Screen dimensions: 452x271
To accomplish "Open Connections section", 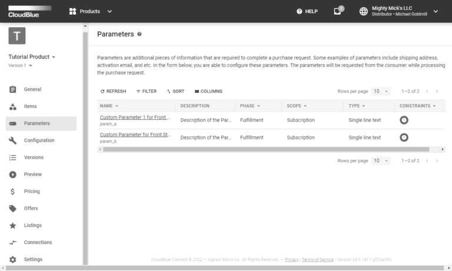I will tap(38, 242).
